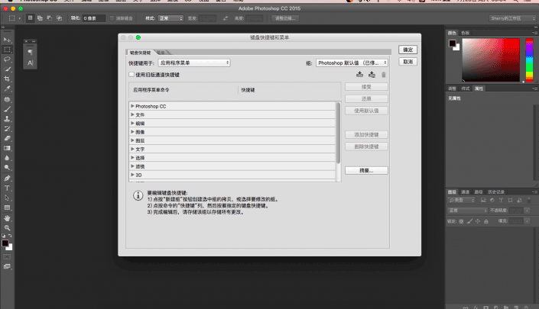The image size is (539, 309).
Task: Select the Quick Selection tool
Action: point(7,69)
